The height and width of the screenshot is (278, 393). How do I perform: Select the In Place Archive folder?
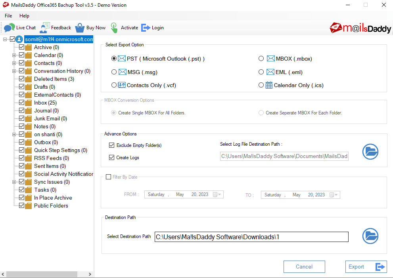[x=53, y=198]
